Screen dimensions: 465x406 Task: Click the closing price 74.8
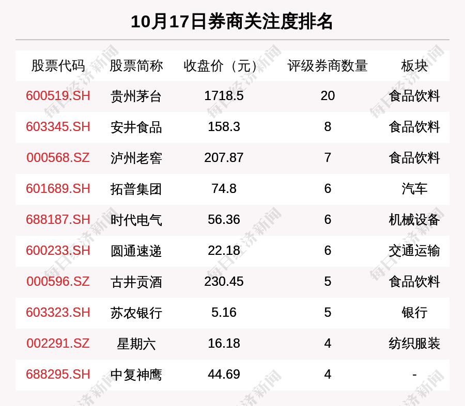(224, 189)
